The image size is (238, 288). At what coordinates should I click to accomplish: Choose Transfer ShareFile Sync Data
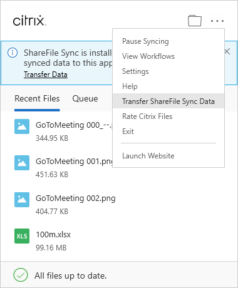(168, 101)
